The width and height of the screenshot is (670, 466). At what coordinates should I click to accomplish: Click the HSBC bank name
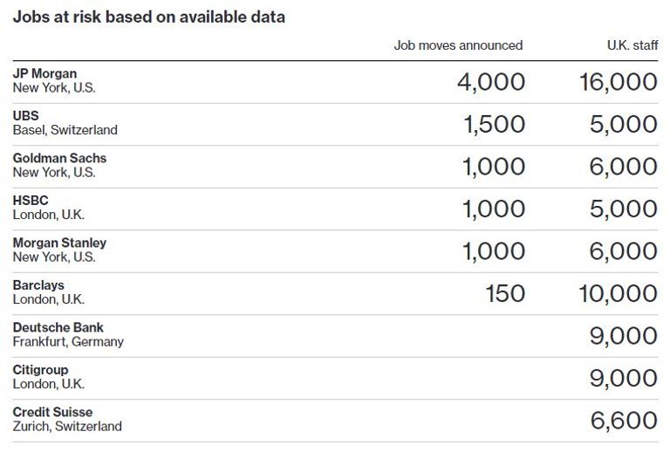click(x=31, y=200)
